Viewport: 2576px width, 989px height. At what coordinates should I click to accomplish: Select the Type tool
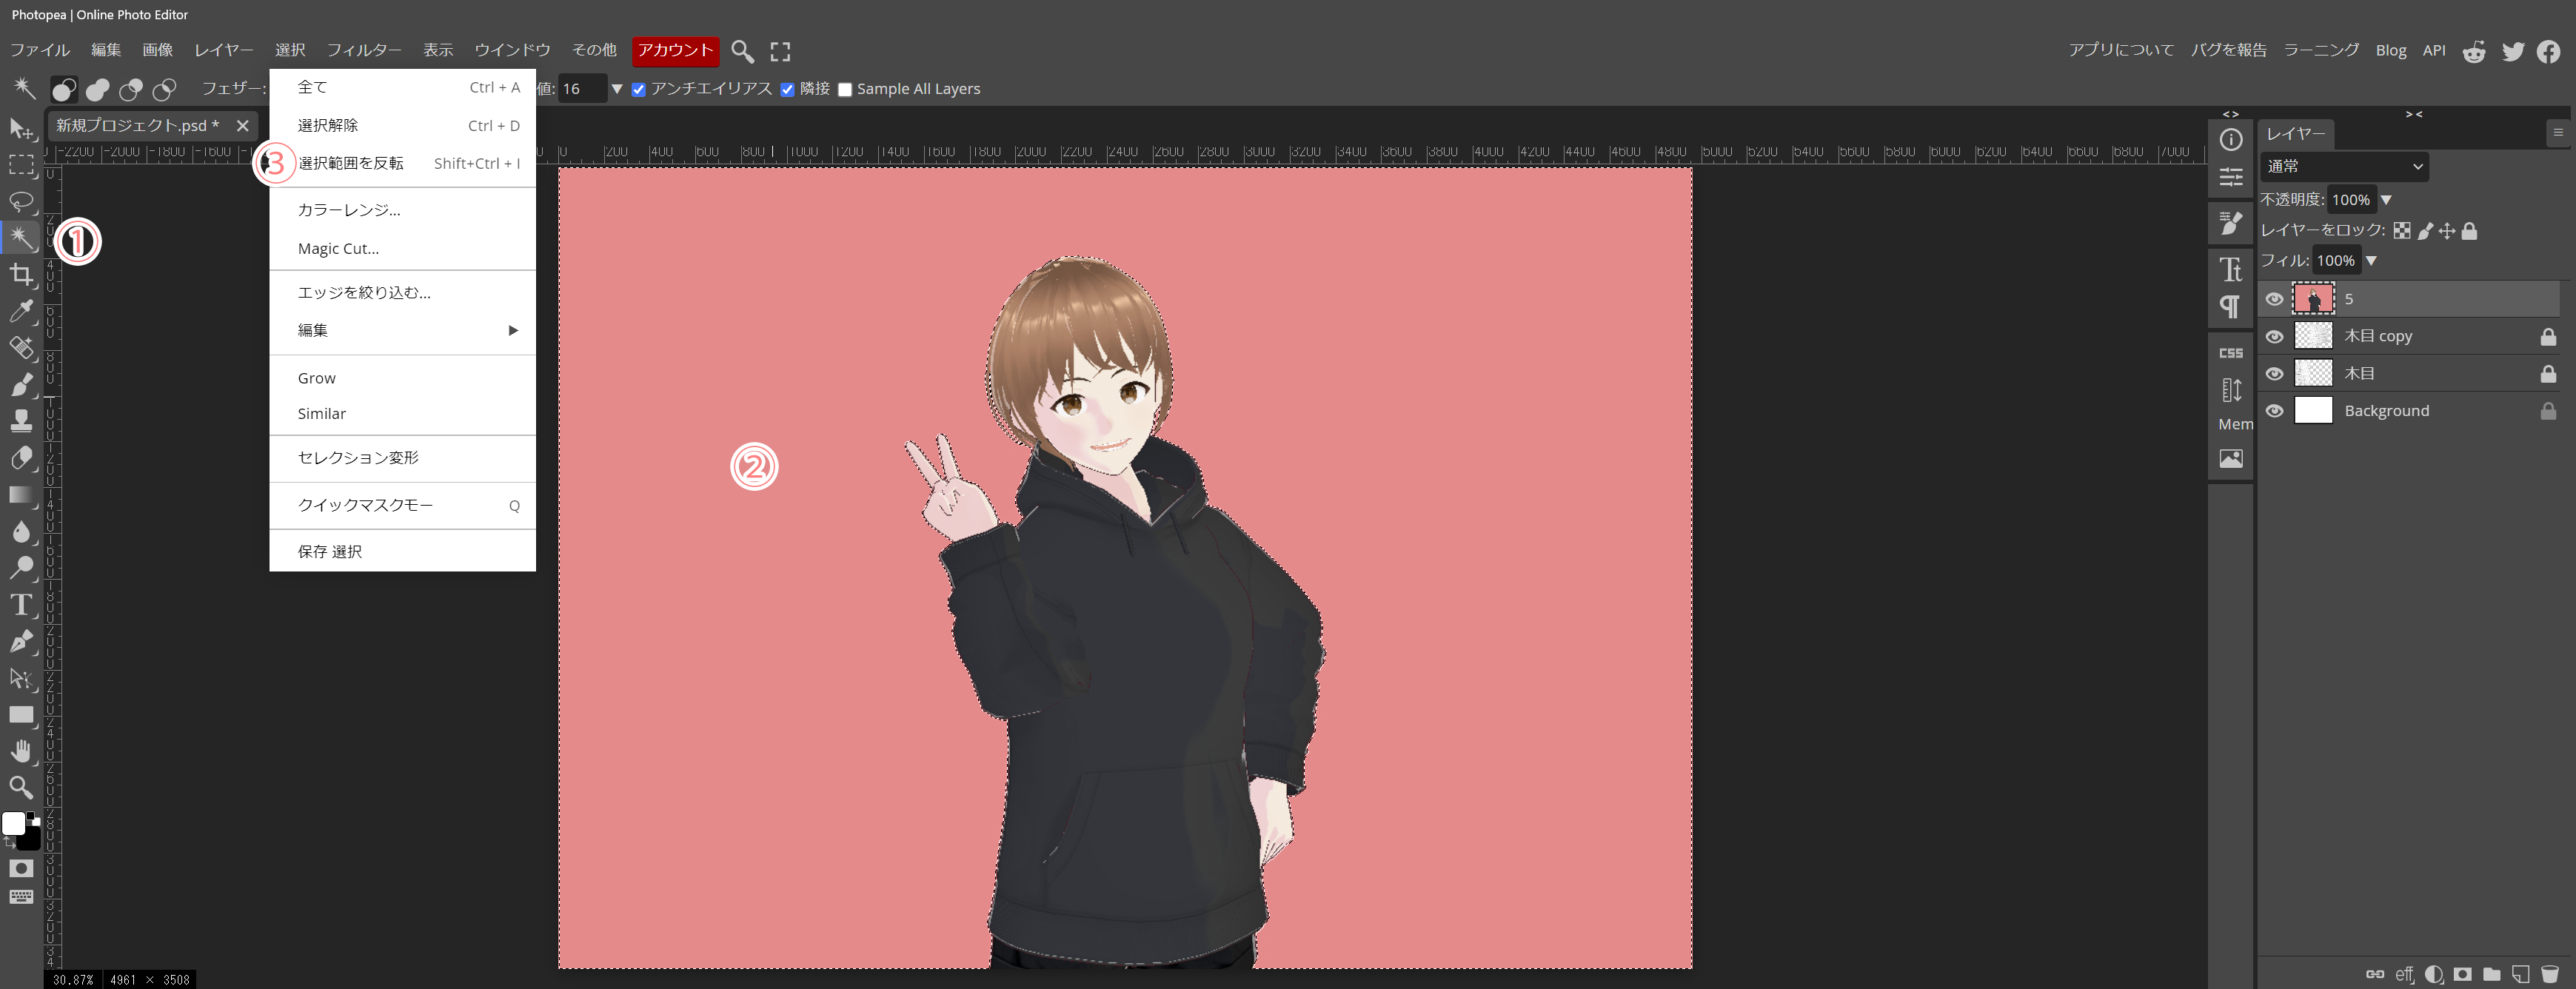[x=21, y=604]
